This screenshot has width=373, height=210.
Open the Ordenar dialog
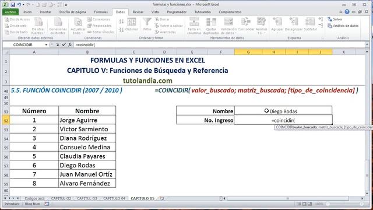pos(132,24)
